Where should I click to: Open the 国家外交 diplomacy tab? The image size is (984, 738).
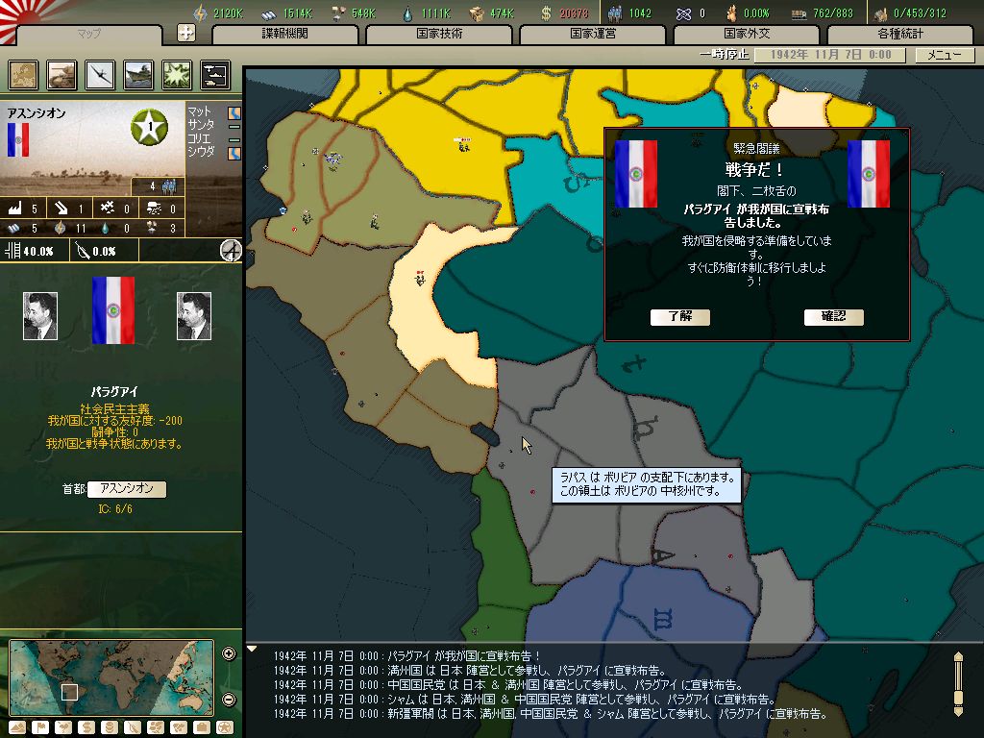pyautogui.click(x=747, y=34)
